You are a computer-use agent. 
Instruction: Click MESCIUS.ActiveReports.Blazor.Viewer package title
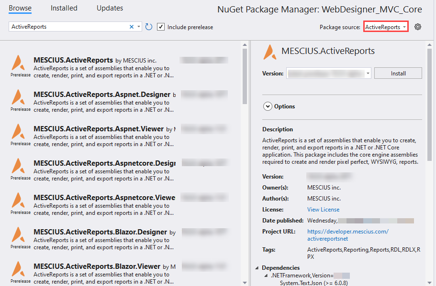(97, 266)
